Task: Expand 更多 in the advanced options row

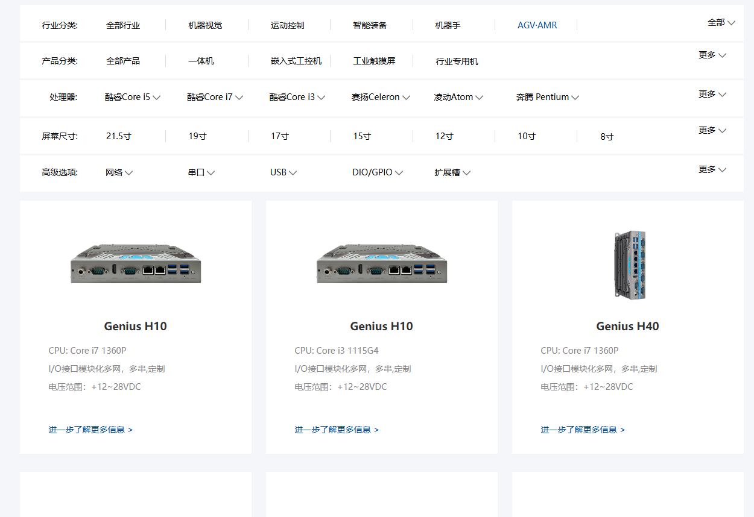Action: pos(712,169)
